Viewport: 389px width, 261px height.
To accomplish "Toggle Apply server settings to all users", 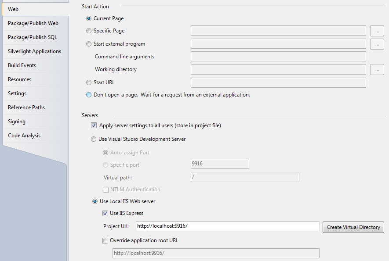I will (94, 125).
